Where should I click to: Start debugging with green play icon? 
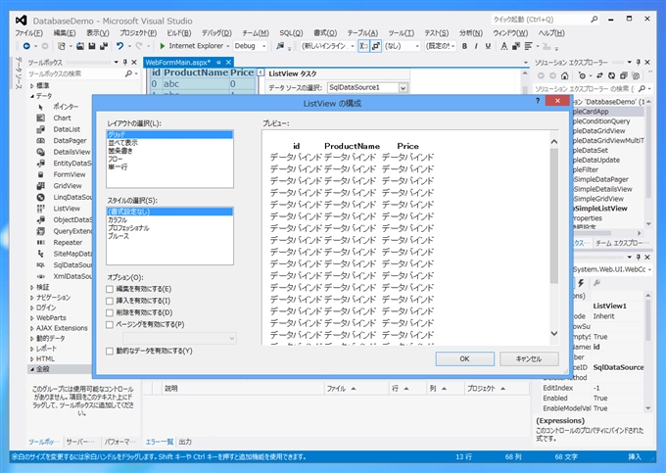pos(163,46)
